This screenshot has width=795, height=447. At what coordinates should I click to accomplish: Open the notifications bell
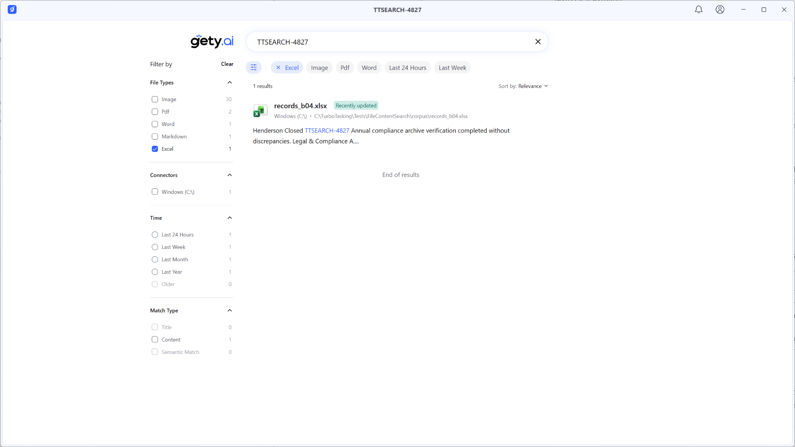pyautogui.click(x=698, y=10)
